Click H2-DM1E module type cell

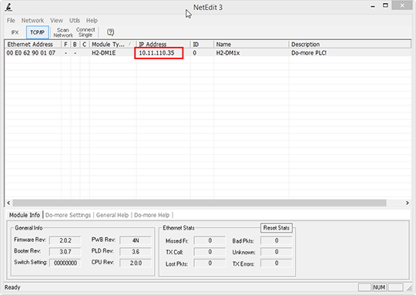103,53
